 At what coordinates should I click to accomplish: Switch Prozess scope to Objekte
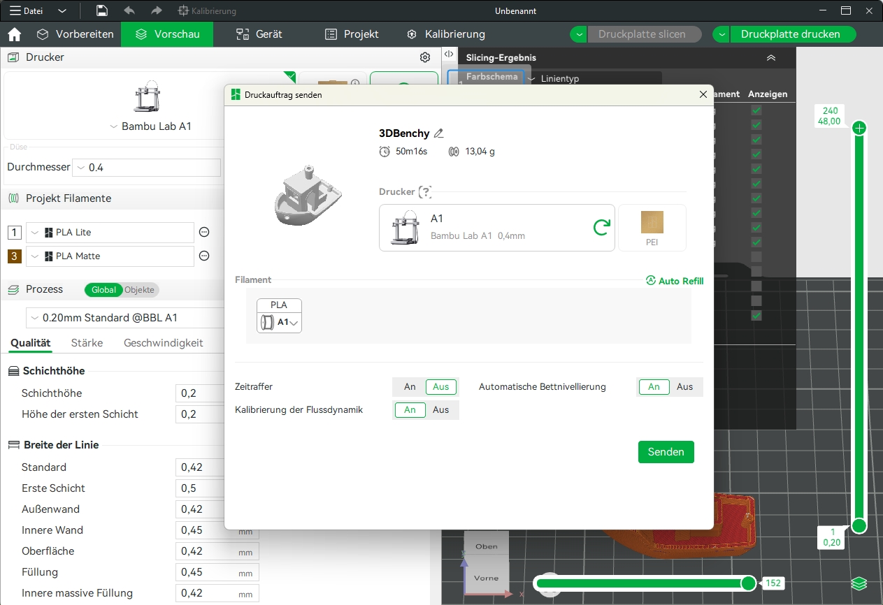tap(141, 290)
